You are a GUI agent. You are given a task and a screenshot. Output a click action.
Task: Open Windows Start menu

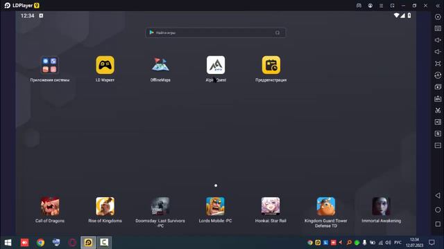(x=8, y=243)
